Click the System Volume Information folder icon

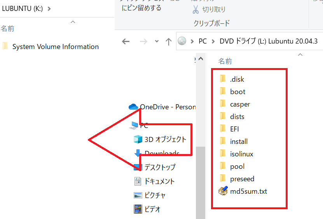5,46
